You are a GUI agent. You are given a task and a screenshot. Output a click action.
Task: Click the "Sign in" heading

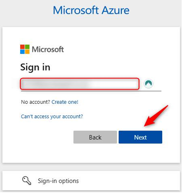pos(35,67)
